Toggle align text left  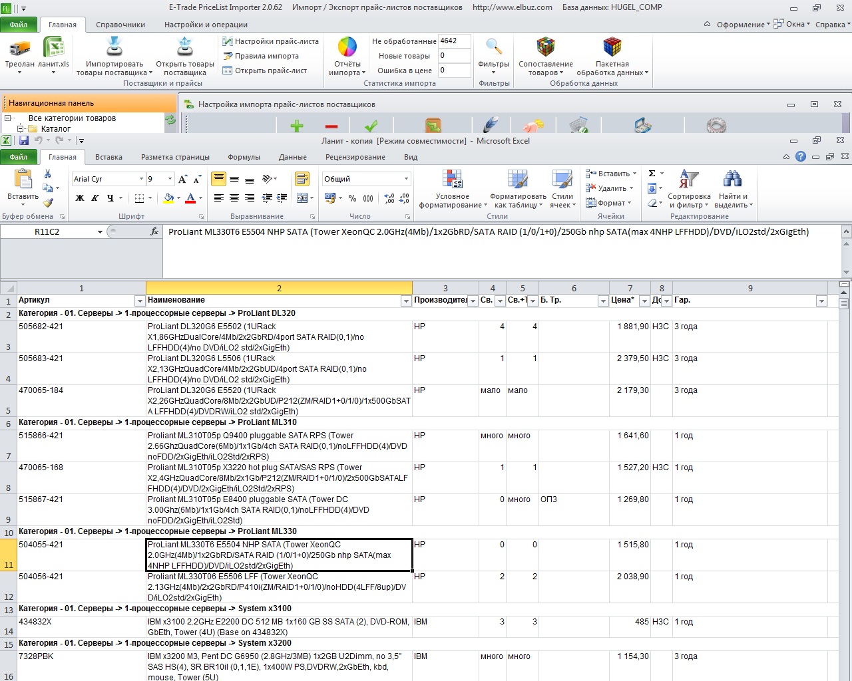click(x=218, y=198)
